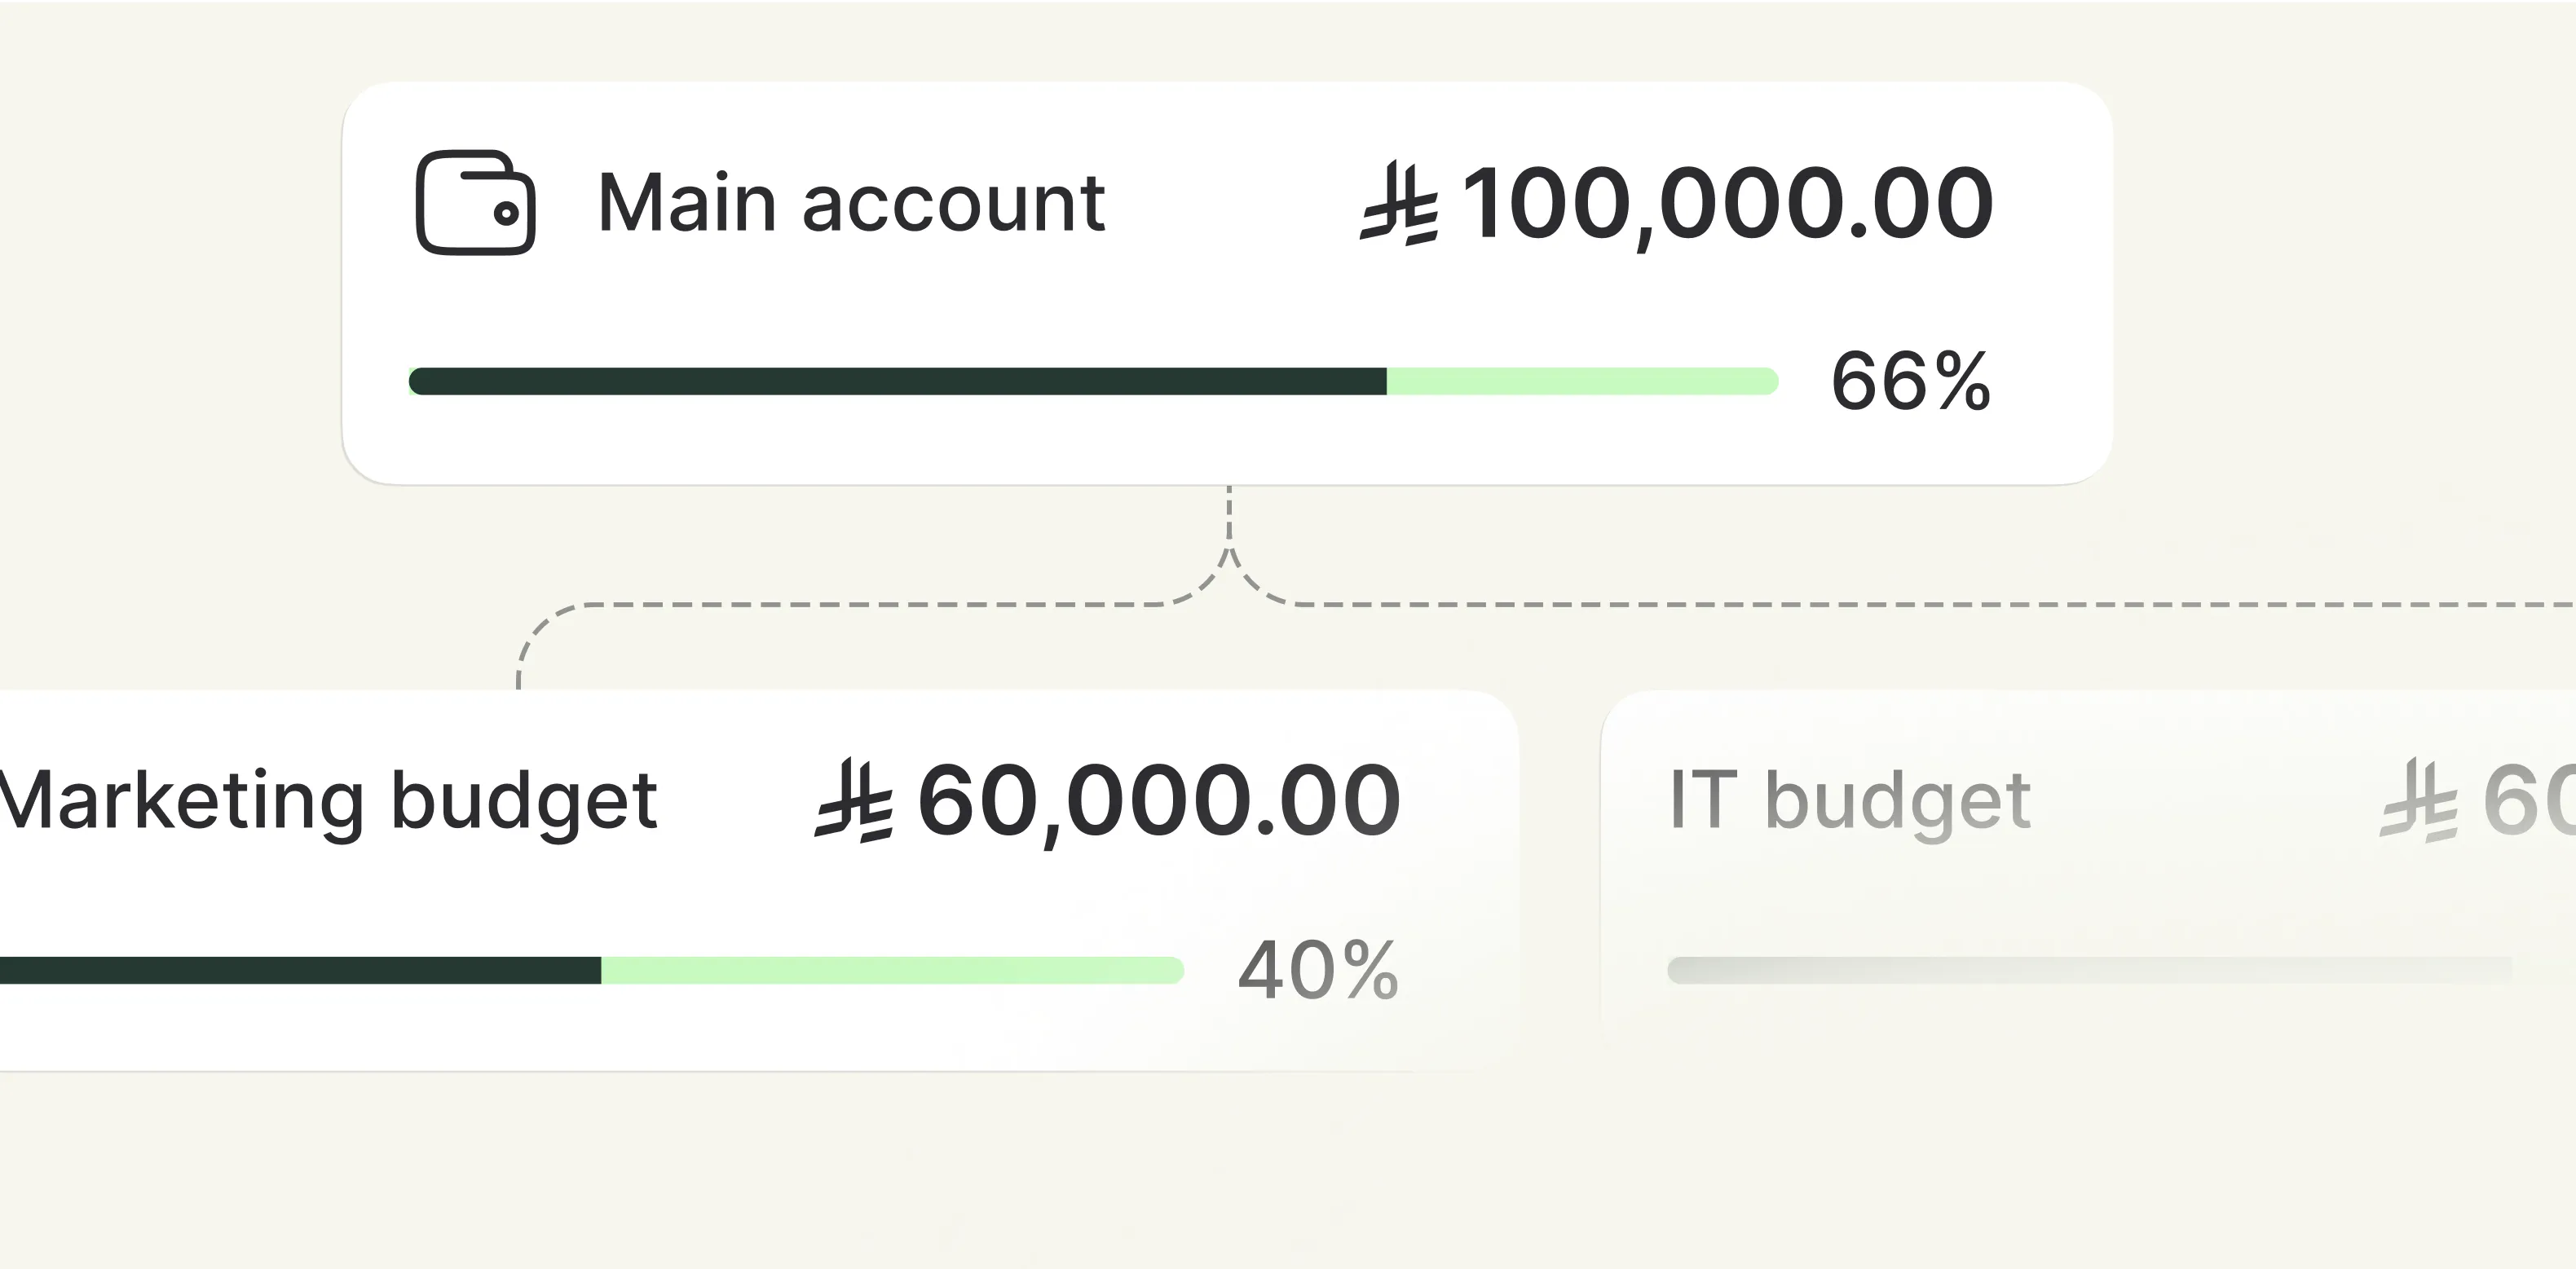The width and height of the screenshot is (2576, 1269).
Task: Click the light green part of Main account bar
Action: (x=1581, y=381)
